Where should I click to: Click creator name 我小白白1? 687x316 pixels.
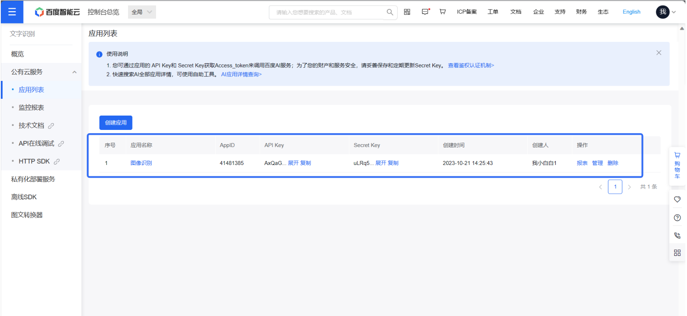click(544, 163)
